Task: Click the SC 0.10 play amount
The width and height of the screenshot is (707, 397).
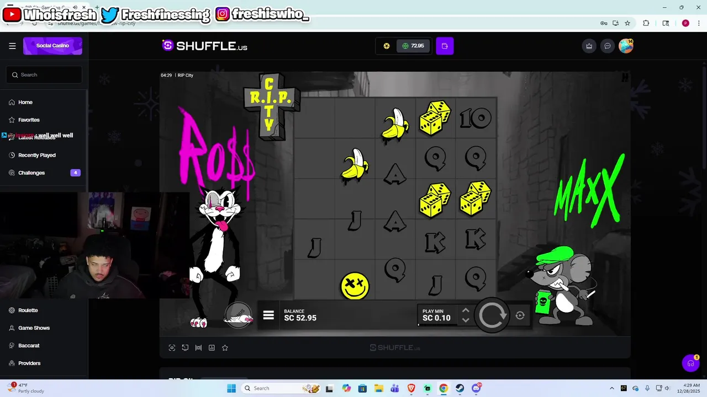Action: tap(436, 315)
